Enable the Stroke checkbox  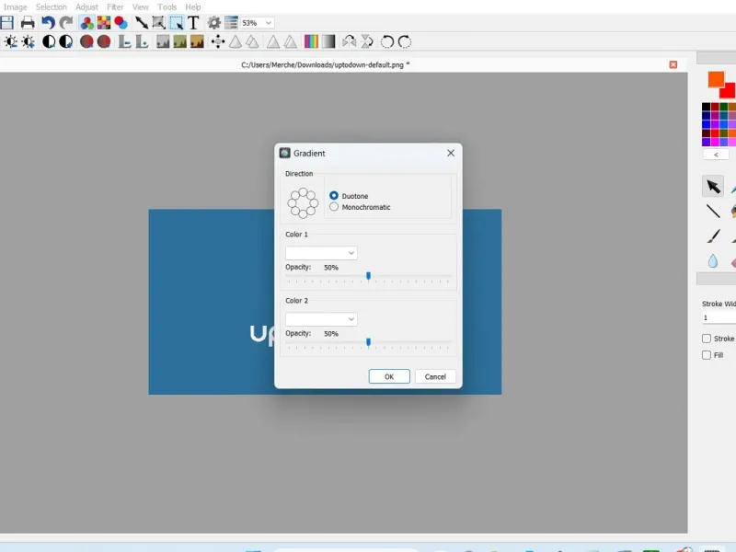pos(706,339)
